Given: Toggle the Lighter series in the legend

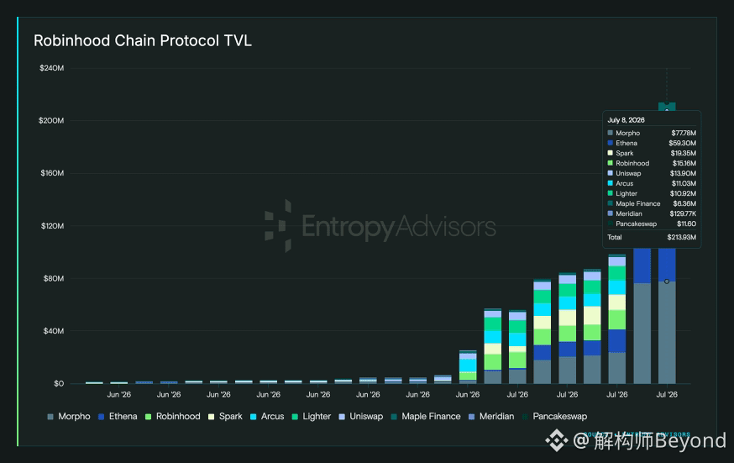Looking at the screenshot, I should (x=312, y=416).
